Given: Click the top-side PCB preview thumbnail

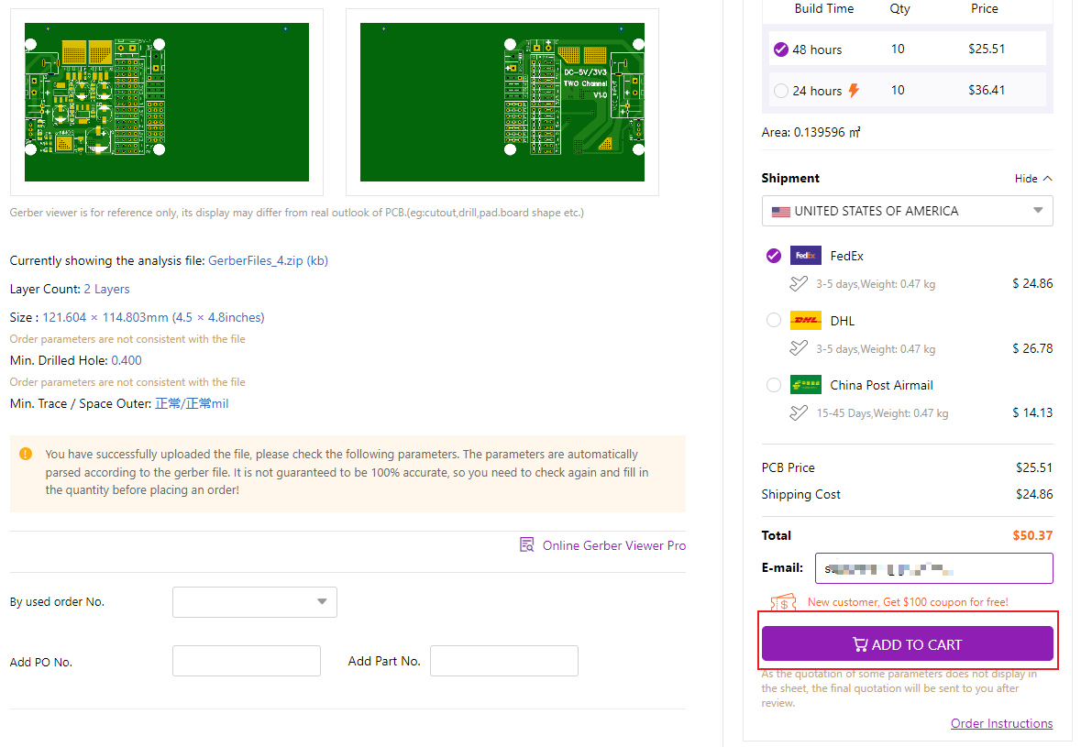Looking at the screenshot, I should point(167,103).
